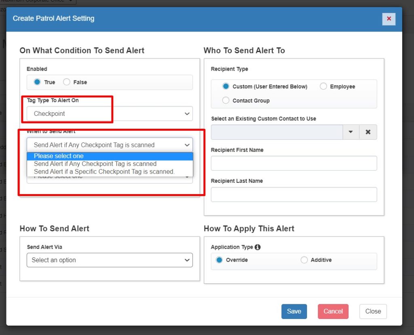Expand the Send Alert Via dropdown
The width and height of the screenshot is (414, 335).
(110, 260)
